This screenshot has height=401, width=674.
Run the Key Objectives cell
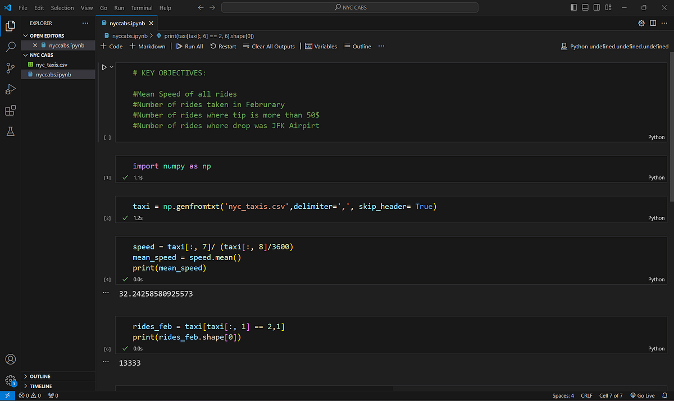[104, 67]
